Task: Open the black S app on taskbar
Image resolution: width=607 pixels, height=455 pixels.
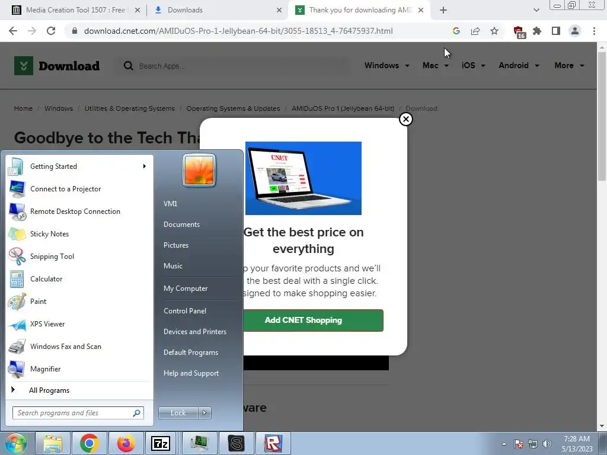Action: tap(237, 443)
